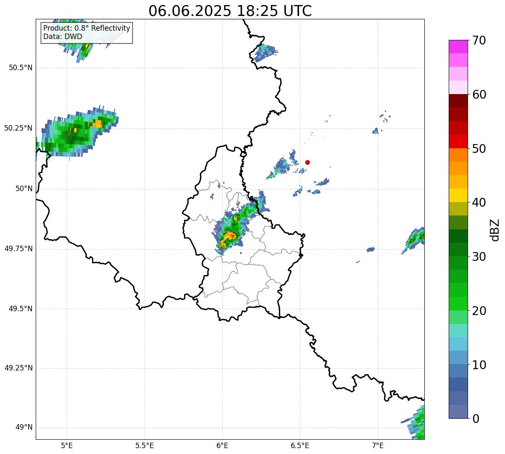Viewport: 505px width, 454px height.
Task: Click the 49.25°N latitude label
Action: [18, 368]
